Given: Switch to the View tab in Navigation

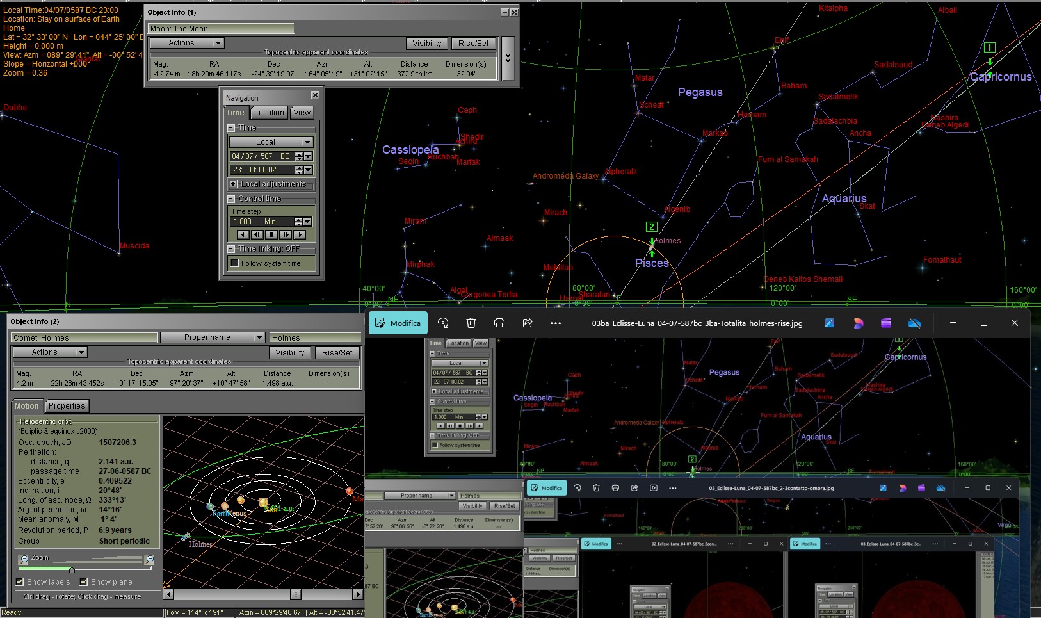Looking at the screenshot, I should 302,113.
